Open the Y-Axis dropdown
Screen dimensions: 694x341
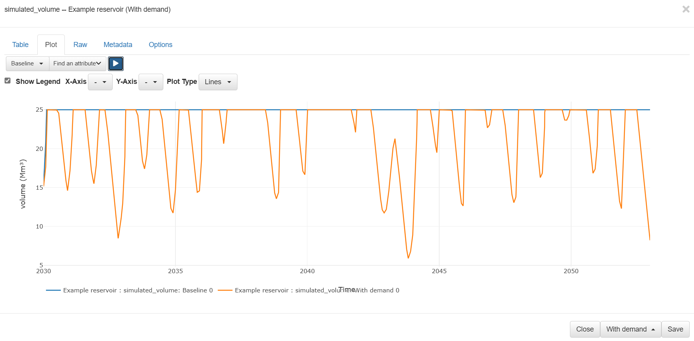tap(151, 82)
